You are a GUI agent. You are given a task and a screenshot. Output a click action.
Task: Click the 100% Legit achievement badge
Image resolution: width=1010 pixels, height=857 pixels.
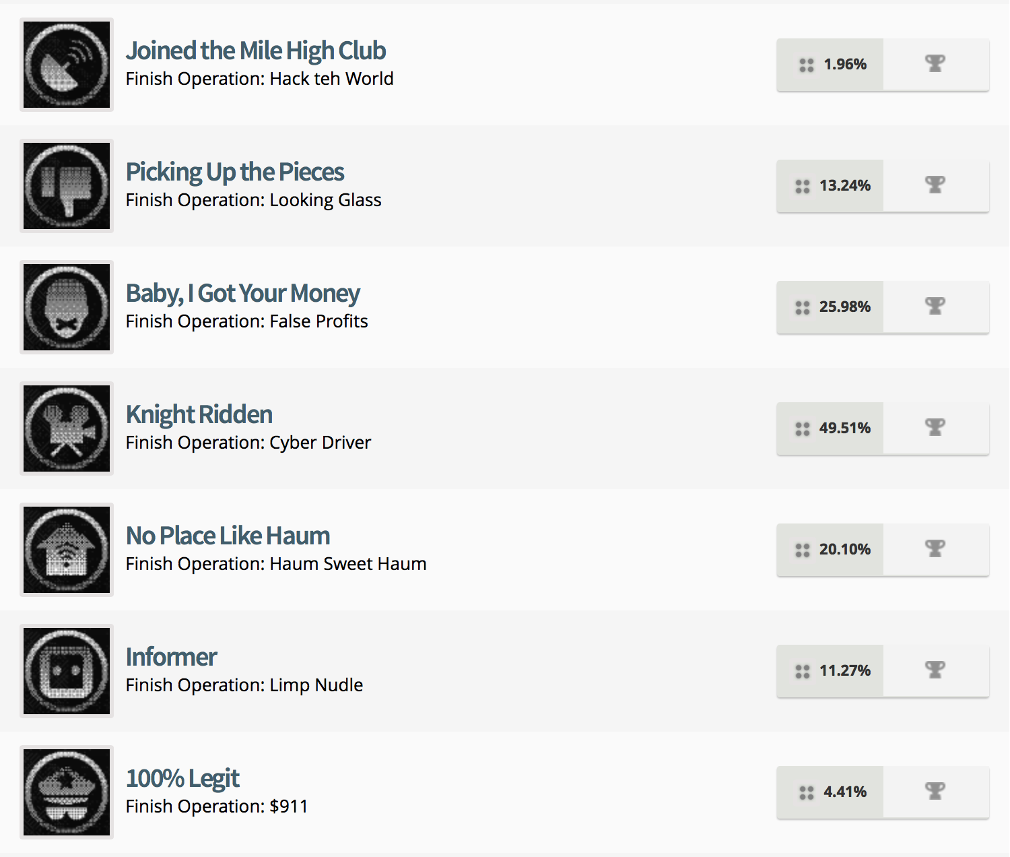(x=66, y=792)
